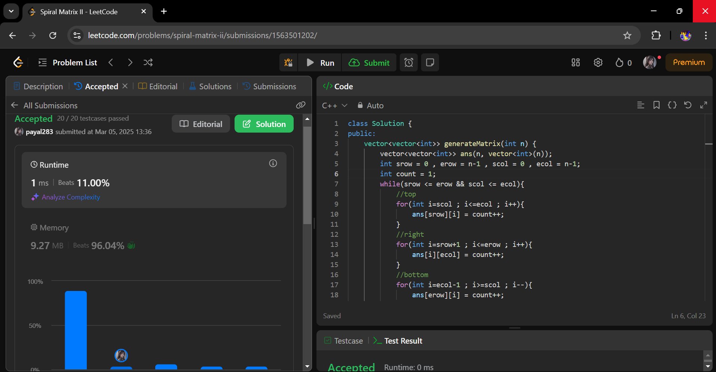Open LeetCode settings gear icon
The image size is (716, 372).
click(598, 62)
